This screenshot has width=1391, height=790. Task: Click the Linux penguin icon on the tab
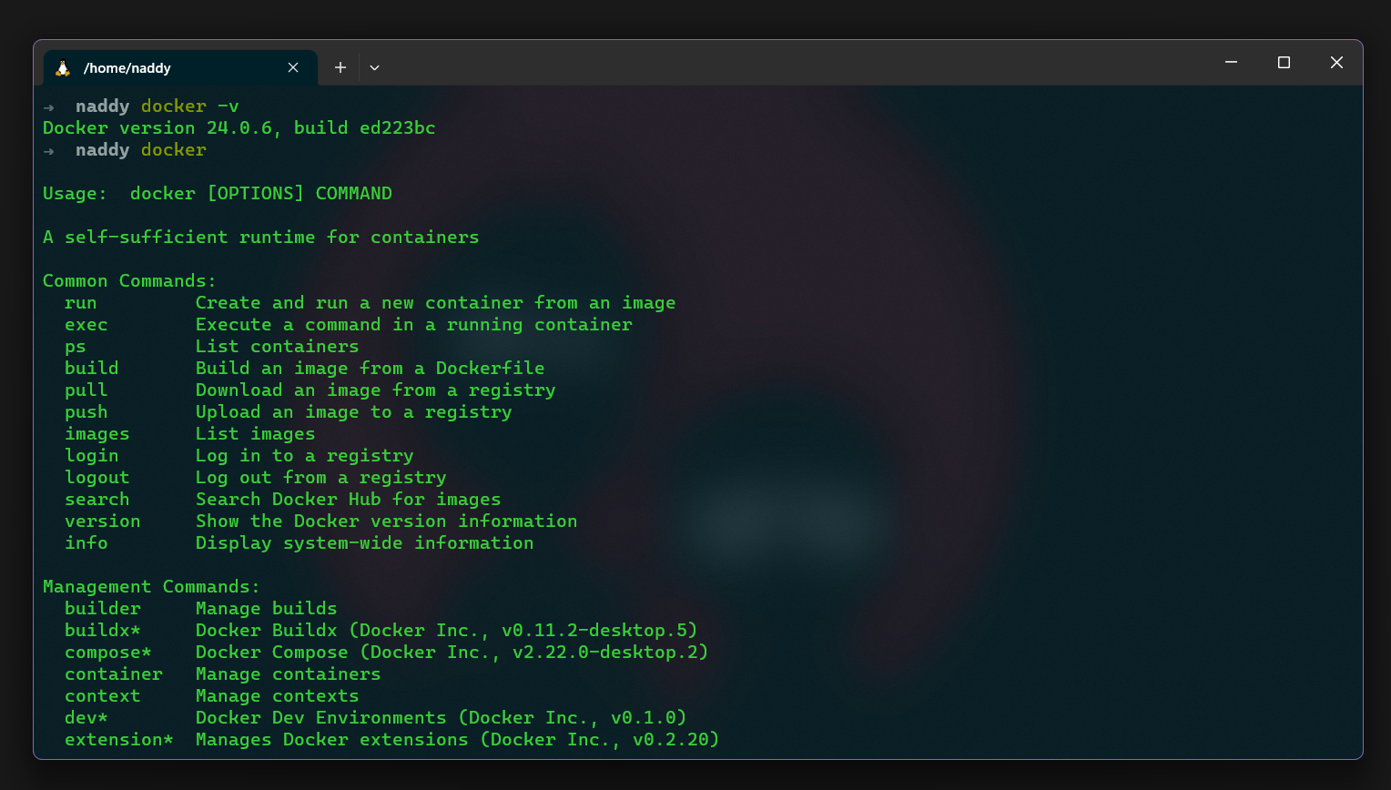click(x=63, y=66)
